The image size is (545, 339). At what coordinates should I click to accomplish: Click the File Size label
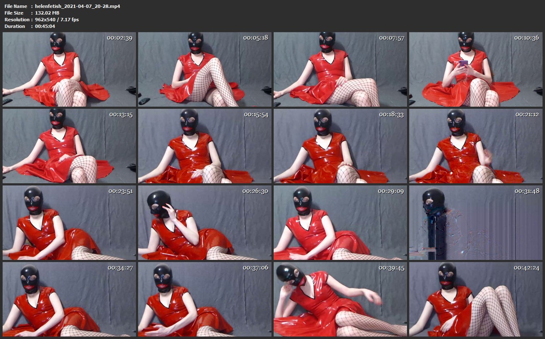point(14,13)
